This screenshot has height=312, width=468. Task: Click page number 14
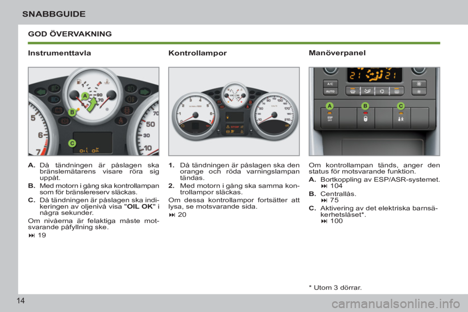click(20, 301)
